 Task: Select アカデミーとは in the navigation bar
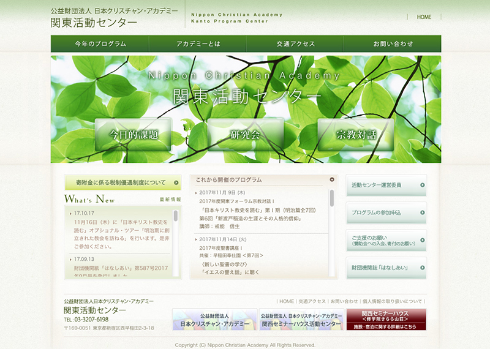click(197, 44)
